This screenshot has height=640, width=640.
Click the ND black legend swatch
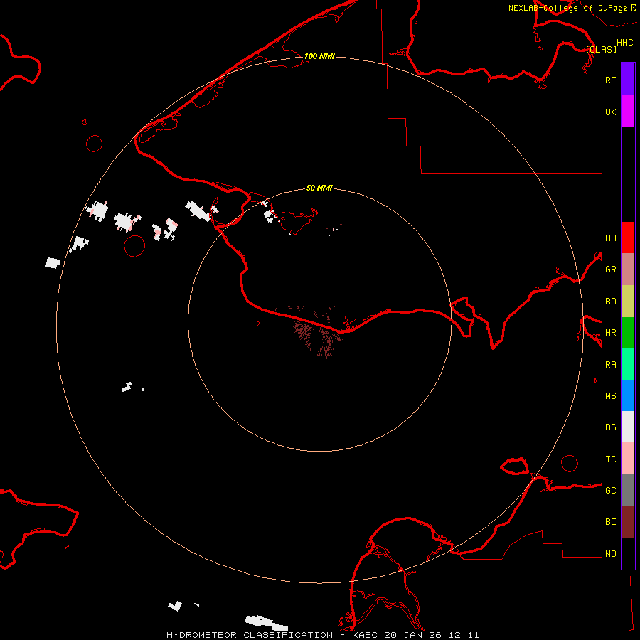click(x=628, y=553)
